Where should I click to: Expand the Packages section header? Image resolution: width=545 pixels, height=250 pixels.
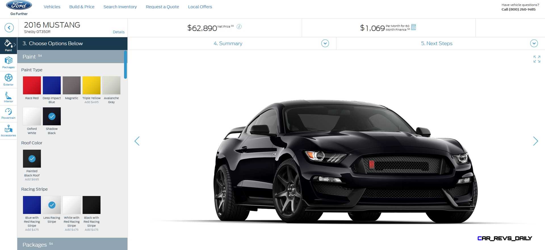pos(72,244)
